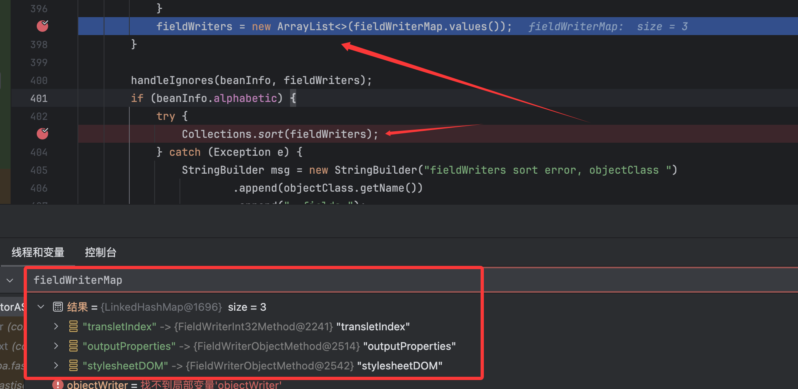This screenshot has width=798, height=389.
Task: Click line number 401 in the gutter
Action: [39, 98]
